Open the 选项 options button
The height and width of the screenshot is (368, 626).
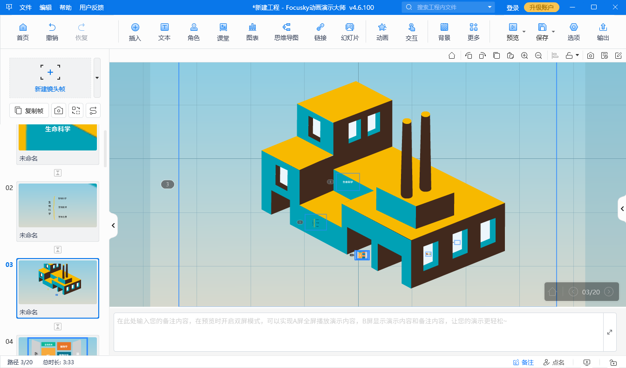[574, 32]
